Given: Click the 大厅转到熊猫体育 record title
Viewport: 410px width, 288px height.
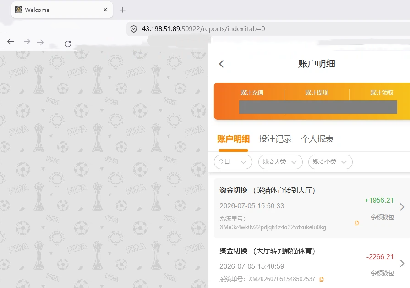Looking at the screenshot, I should coord(267,250).
